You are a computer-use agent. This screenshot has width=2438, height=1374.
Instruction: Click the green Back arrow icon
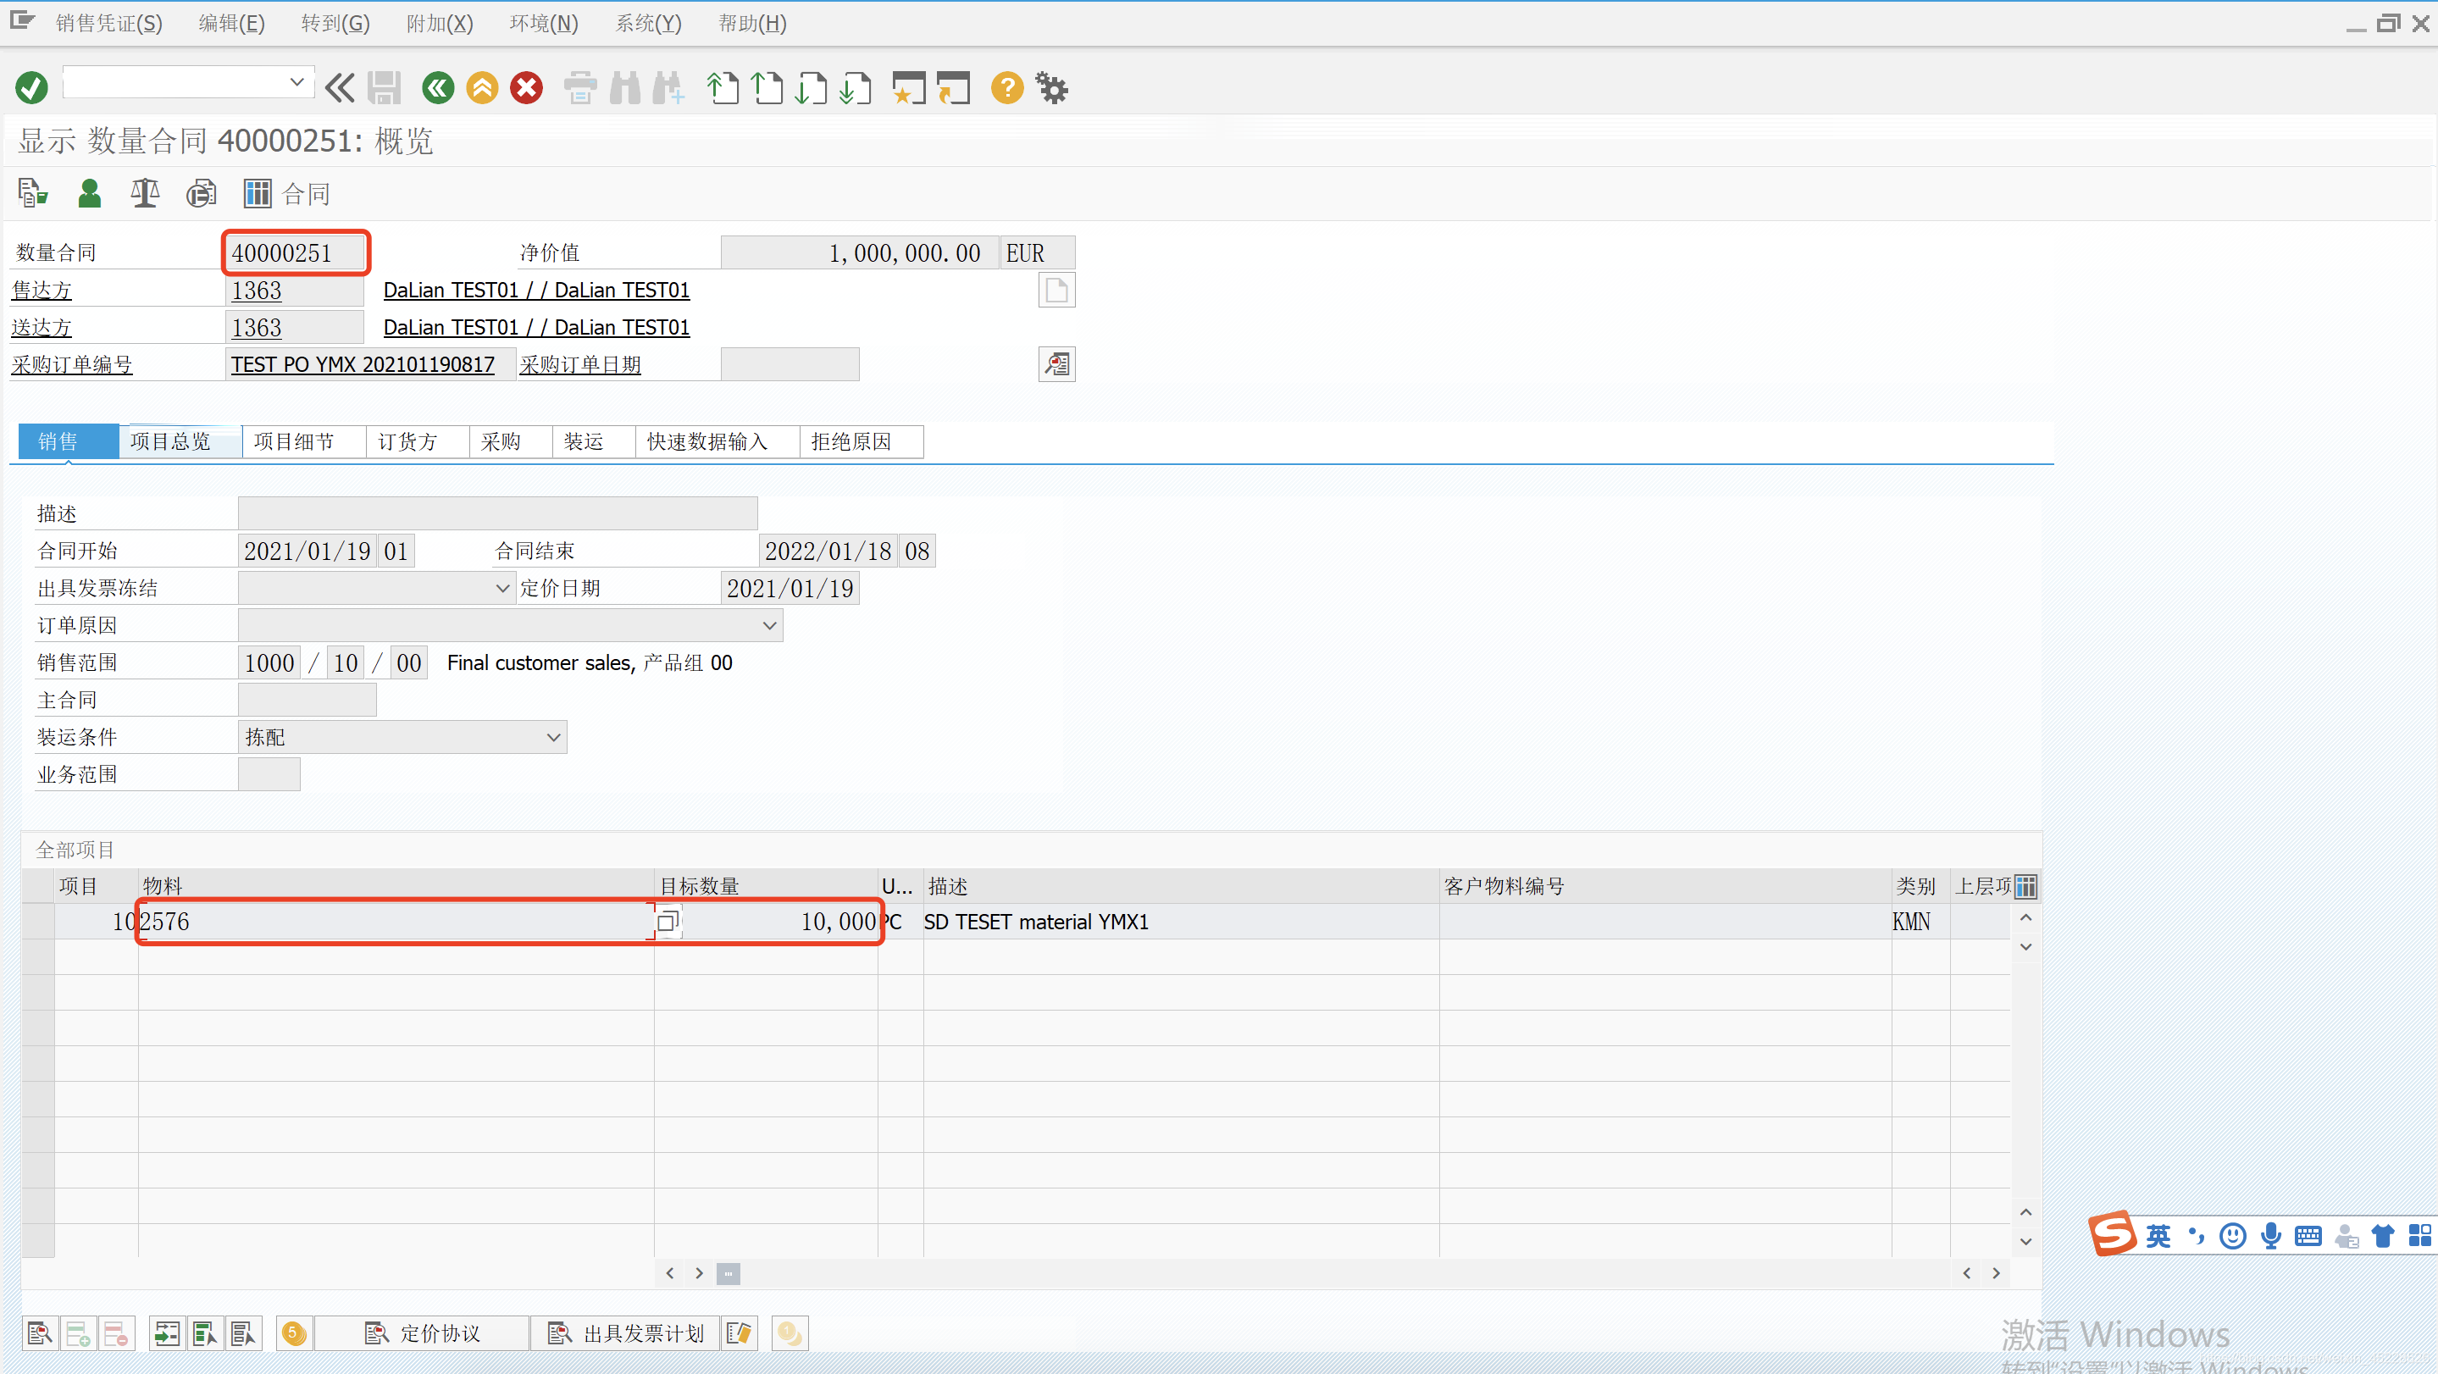[437, 88]
